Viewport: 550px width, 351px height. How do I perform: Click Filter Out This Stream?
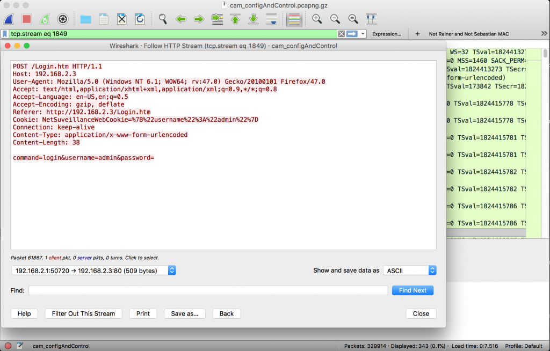point(83,313)
